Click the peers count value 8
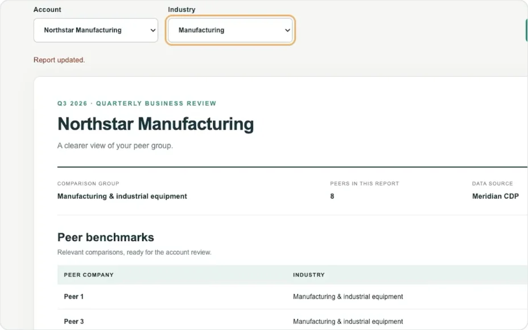The width and height of the screenshot is (528, 330). pyautogui.click(x=332, y=196)
